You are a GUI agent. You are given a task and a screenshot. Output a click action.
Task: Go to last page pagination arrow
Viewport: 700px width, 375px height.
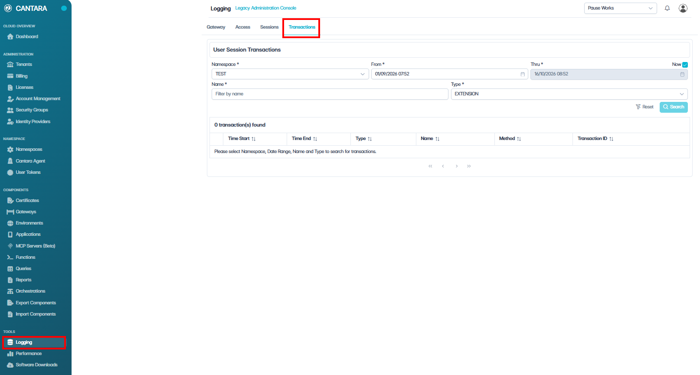click(469, 166)
